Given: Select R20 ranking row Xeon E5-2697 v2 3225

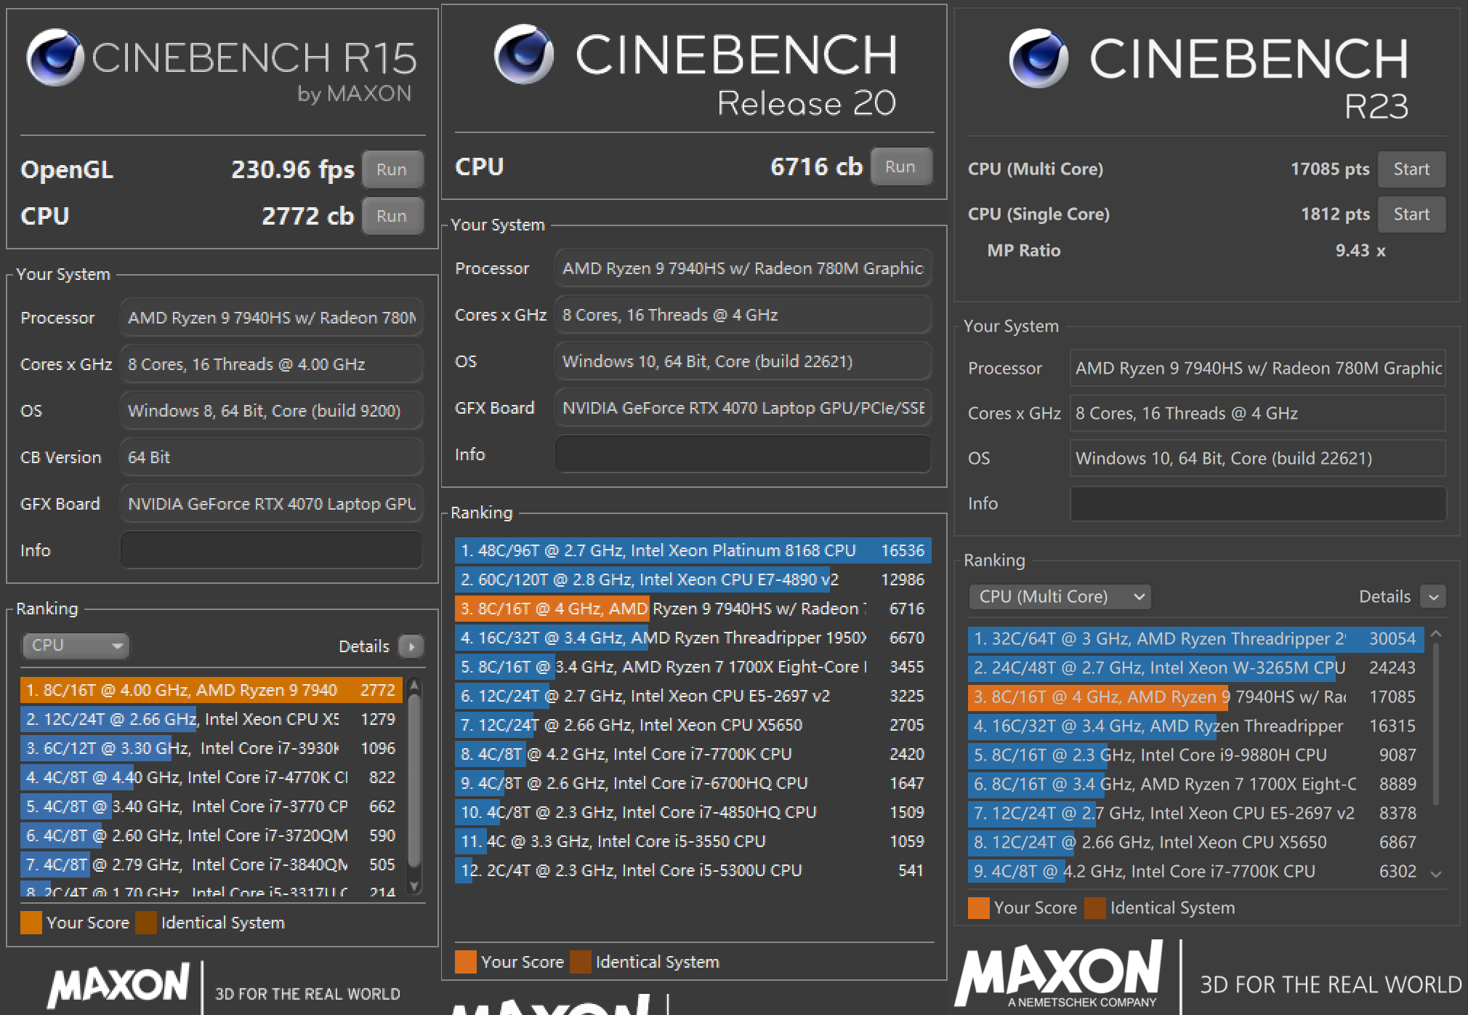Looking at the screenshot, I should tap(693, 696).
